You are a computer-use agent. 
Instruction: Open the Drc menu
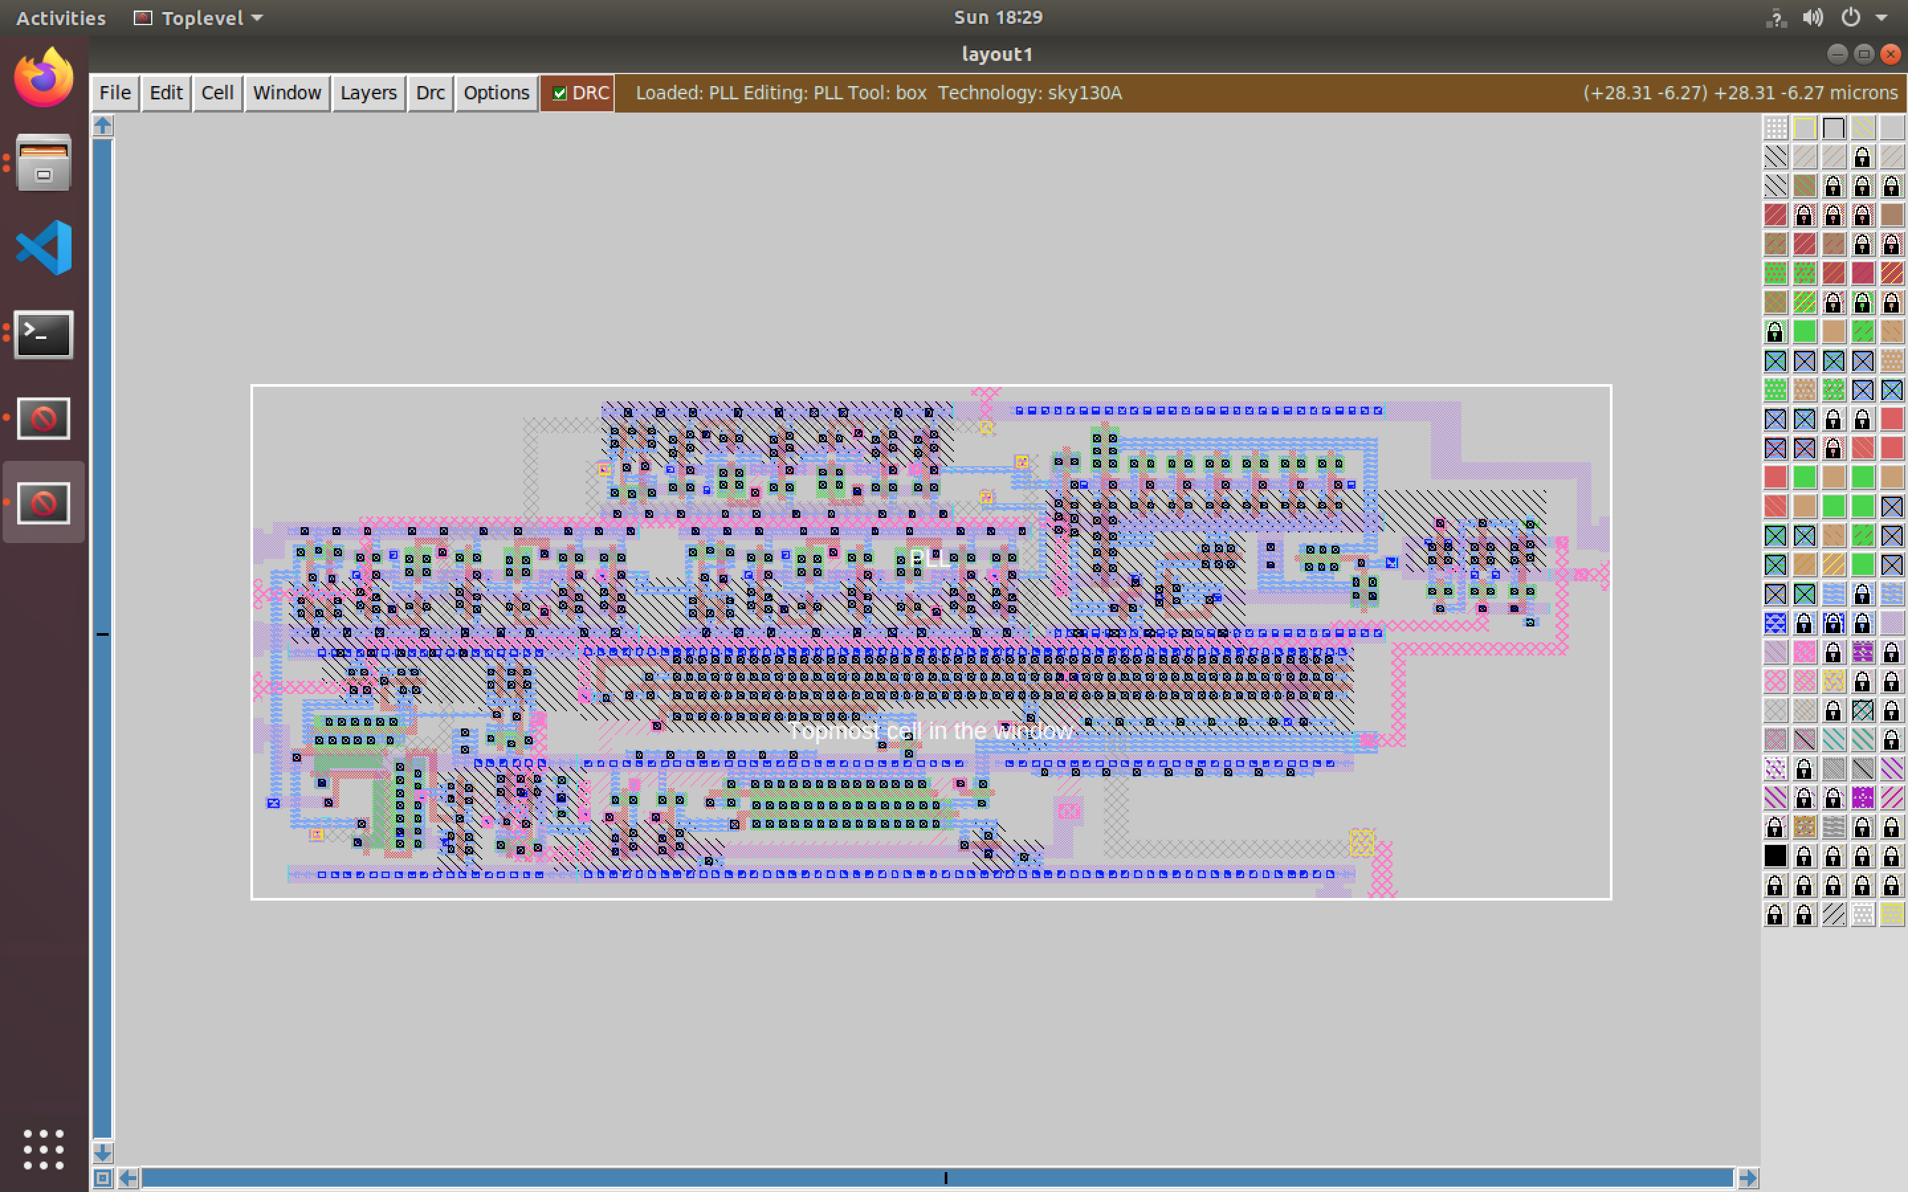(x=430, y=93)
